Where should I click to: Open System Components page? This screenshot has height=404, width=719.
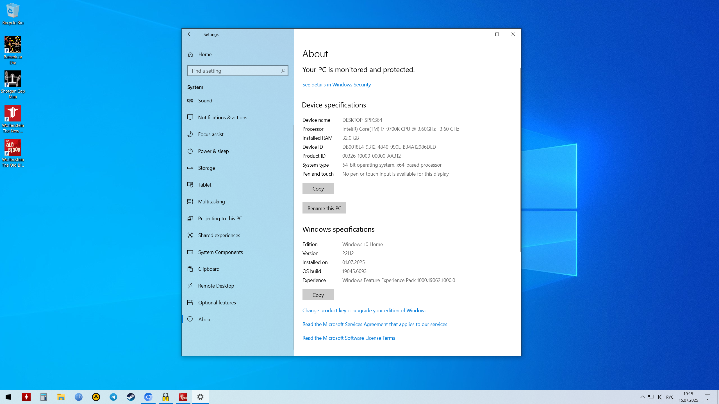(x=238, y=252)
